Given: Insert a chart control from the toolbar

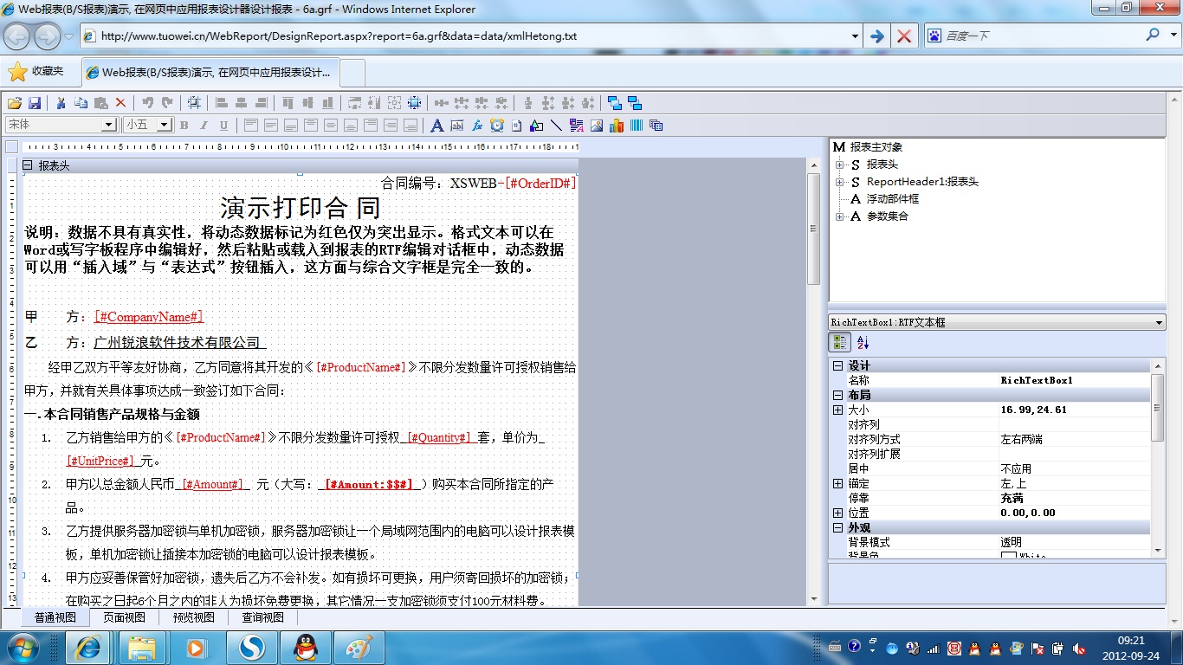Looking at the screenshot, I should pos(617,126).
